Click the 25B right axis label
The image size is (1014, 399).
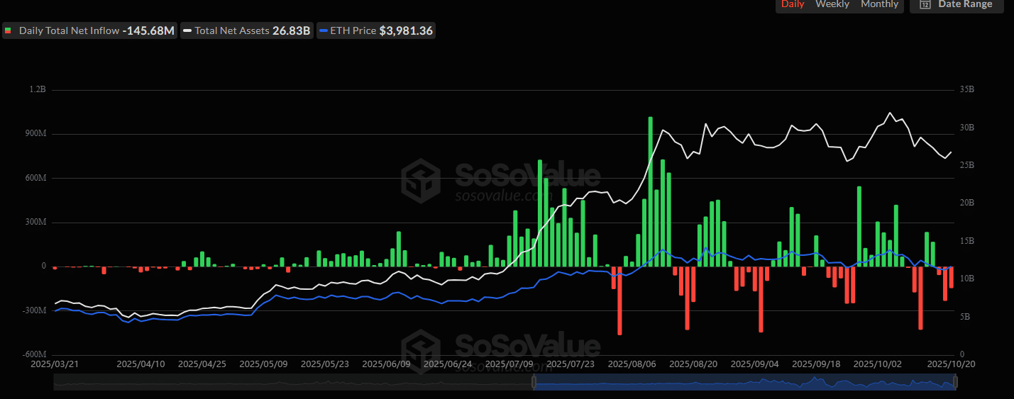pyautogui.click(x=966, y=165)
